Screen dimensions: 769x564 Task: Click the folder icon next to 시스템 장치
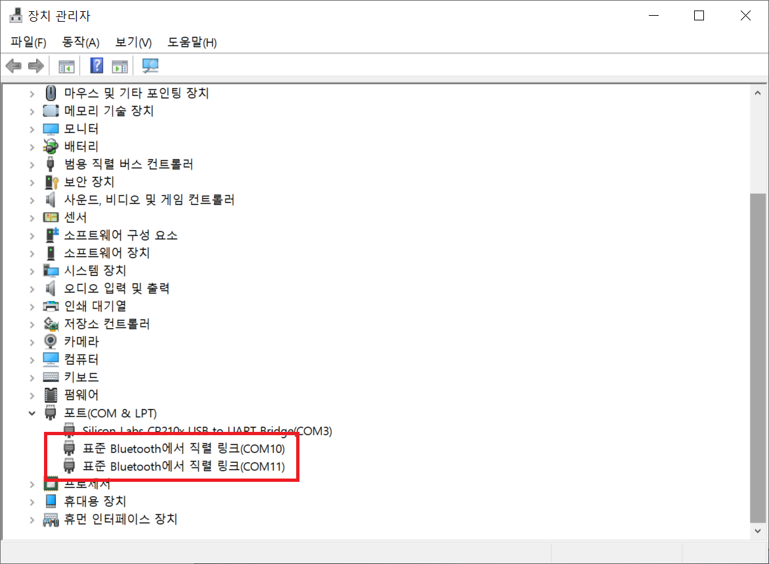(51, 270)
